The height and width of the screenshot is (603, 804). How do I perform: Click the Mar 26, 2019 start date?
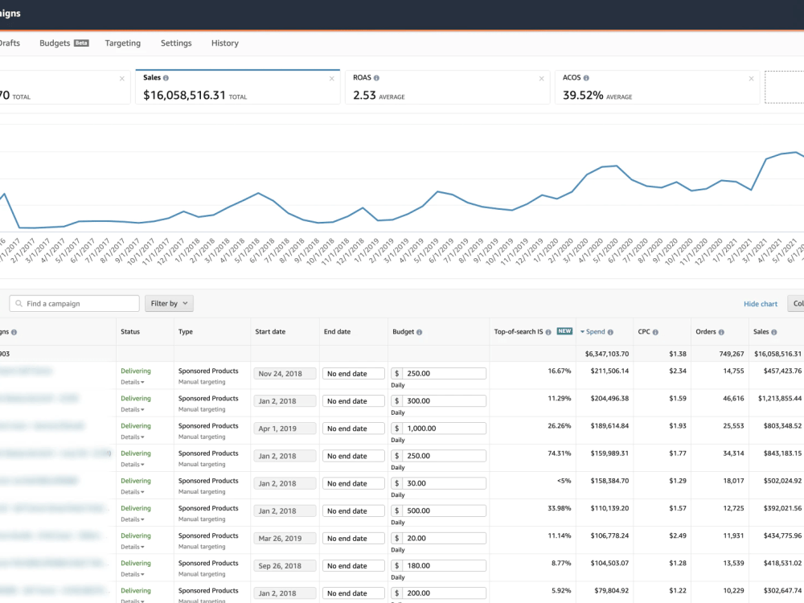coord(285,538)
